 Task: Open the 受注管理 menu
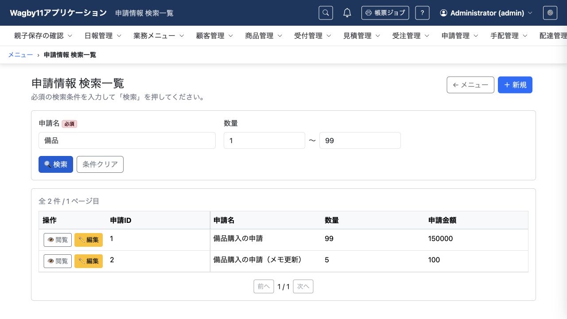coord(411,36)
